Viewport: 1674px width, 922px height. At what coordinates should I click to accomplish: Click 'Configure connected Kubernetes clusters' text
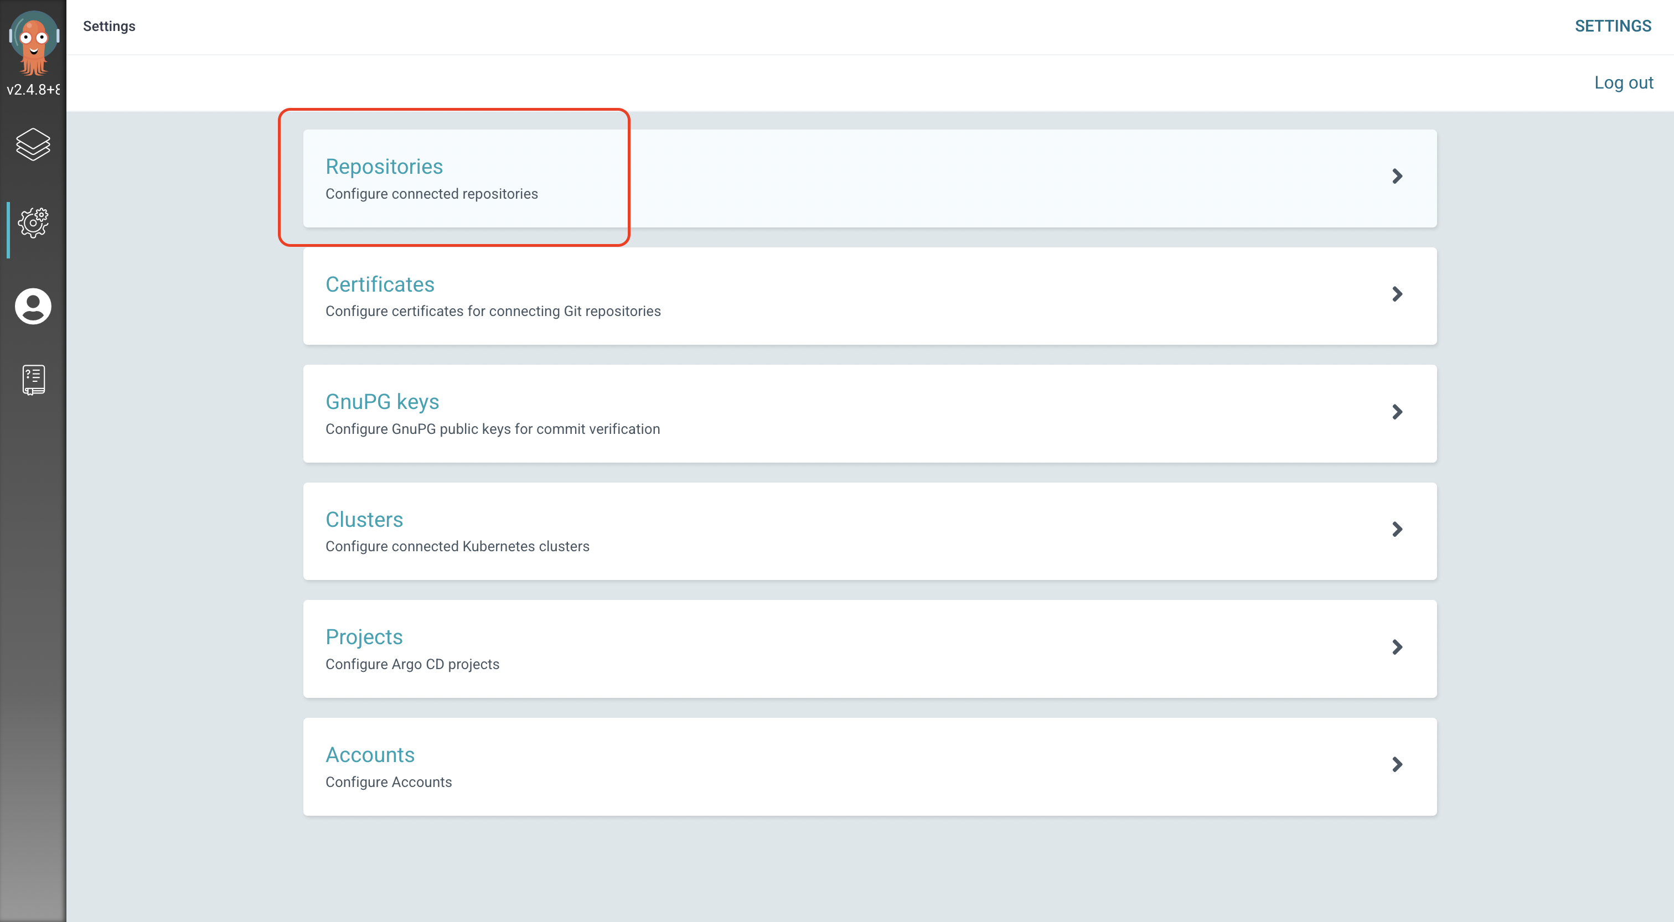pyautogui.click(x=457, y=546)
